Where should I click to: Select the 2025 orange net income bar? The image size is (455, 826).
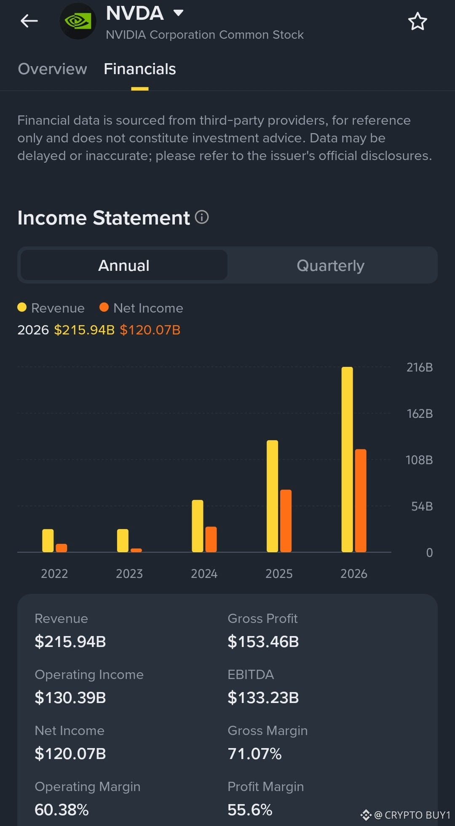[x=286, y=521]
